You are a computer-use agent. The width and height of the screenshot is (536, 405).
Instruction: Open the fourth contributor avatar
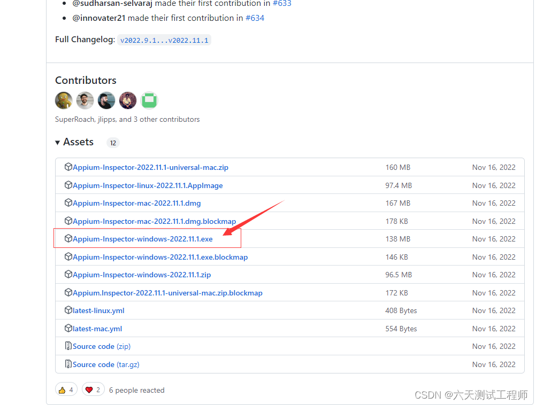tap(128, 100)
